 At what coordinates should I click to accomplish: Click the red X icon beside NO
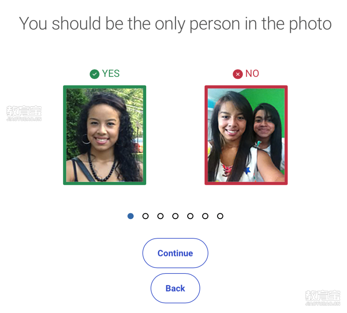(238, 74)
